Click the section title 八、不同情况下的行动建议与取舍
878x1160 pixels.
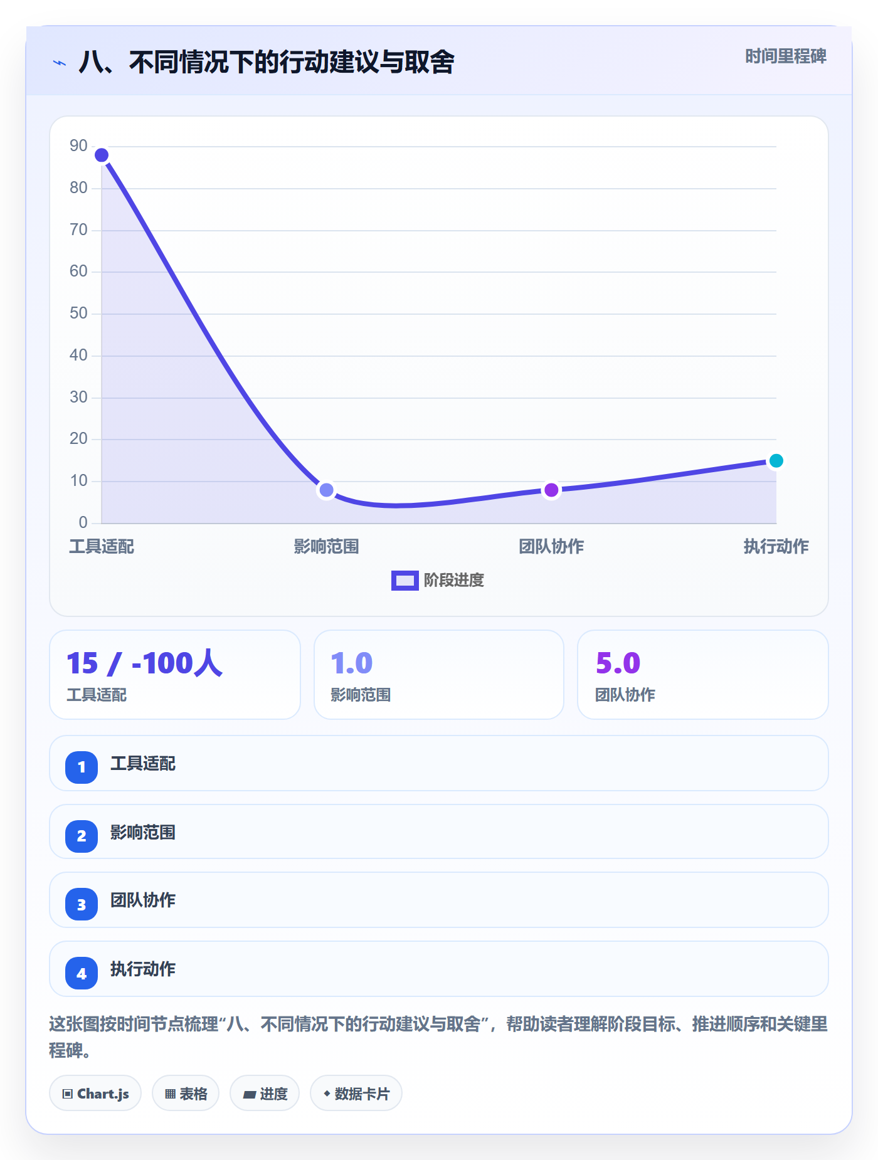pos(267,62)
